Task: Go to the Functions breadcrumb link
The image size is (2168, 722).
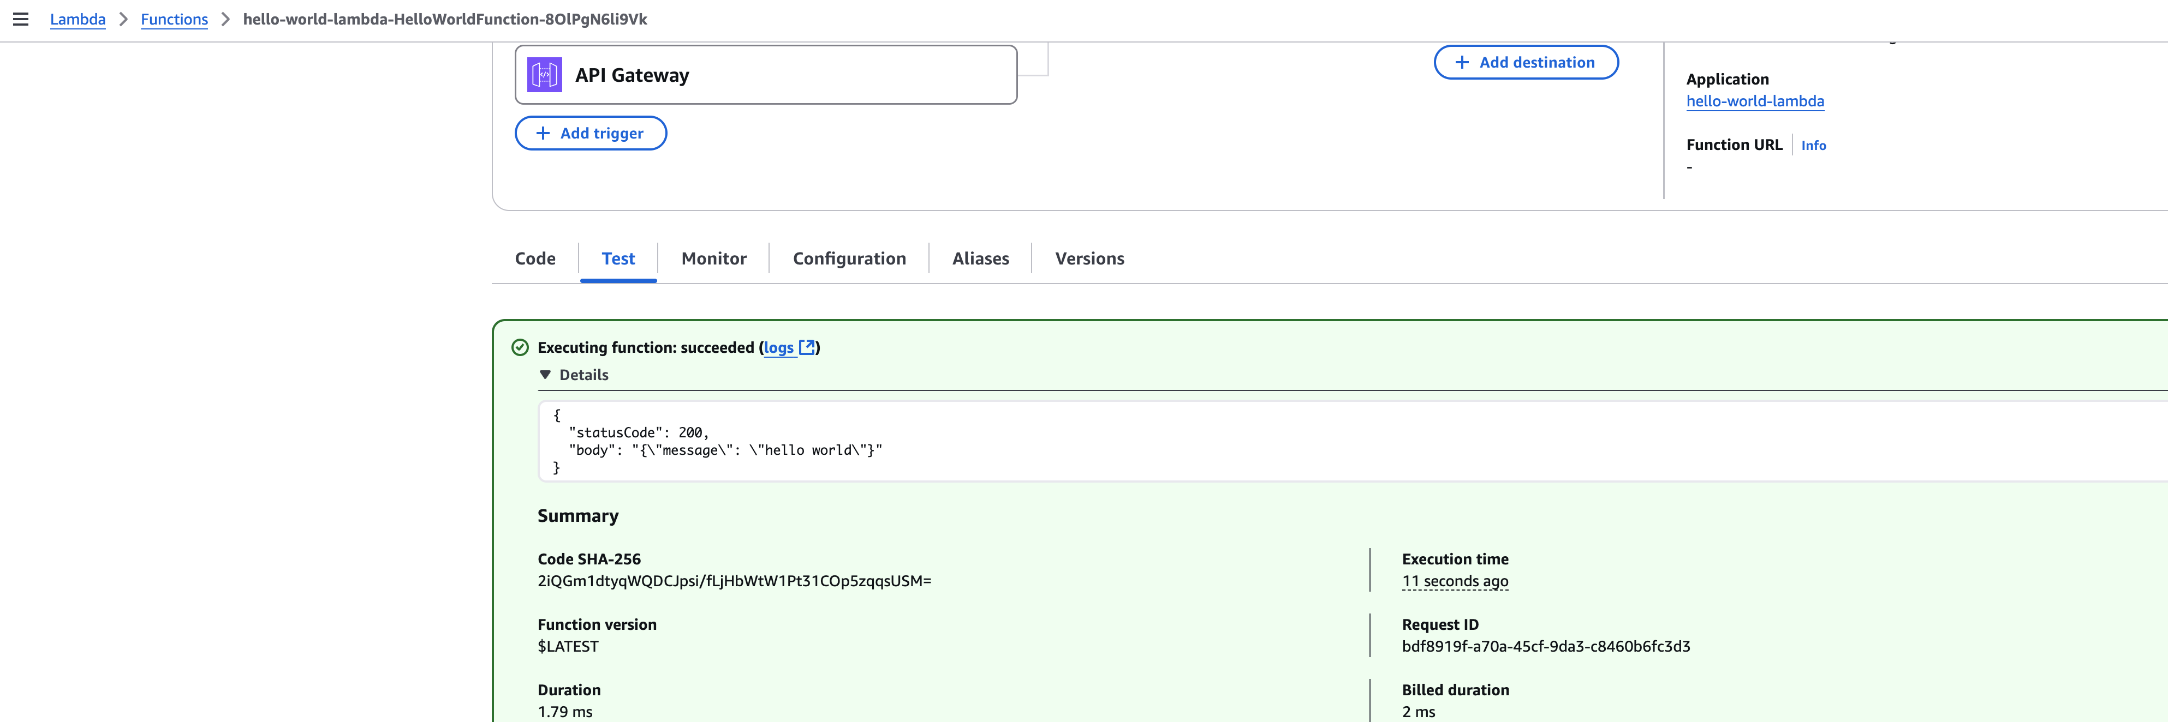Action: click(x=174, y=19)
